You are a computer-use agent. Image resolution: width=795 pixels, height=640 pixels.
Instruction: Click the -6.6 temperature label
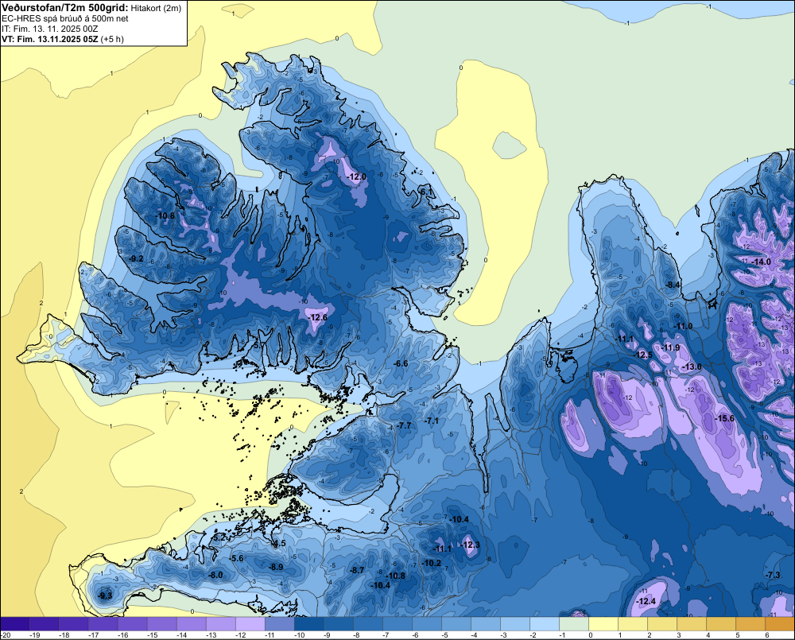pyautogui.click(x=401, y=363)
